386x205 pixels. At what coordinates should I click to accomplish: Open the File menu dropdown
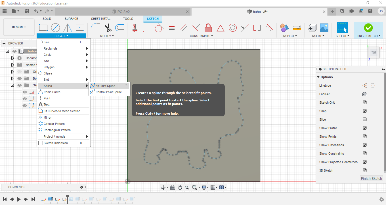15,11
